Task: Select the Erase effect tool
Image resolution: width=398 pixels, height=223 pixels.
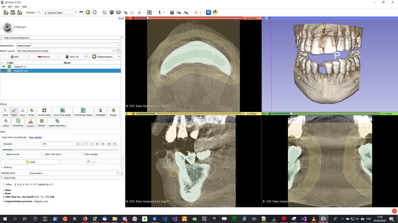Action: point(31,112)
